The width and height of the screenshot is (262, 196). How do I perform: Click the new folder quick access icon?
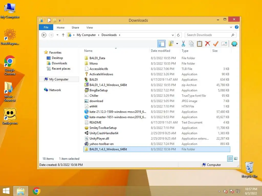(x=55, y=20)
